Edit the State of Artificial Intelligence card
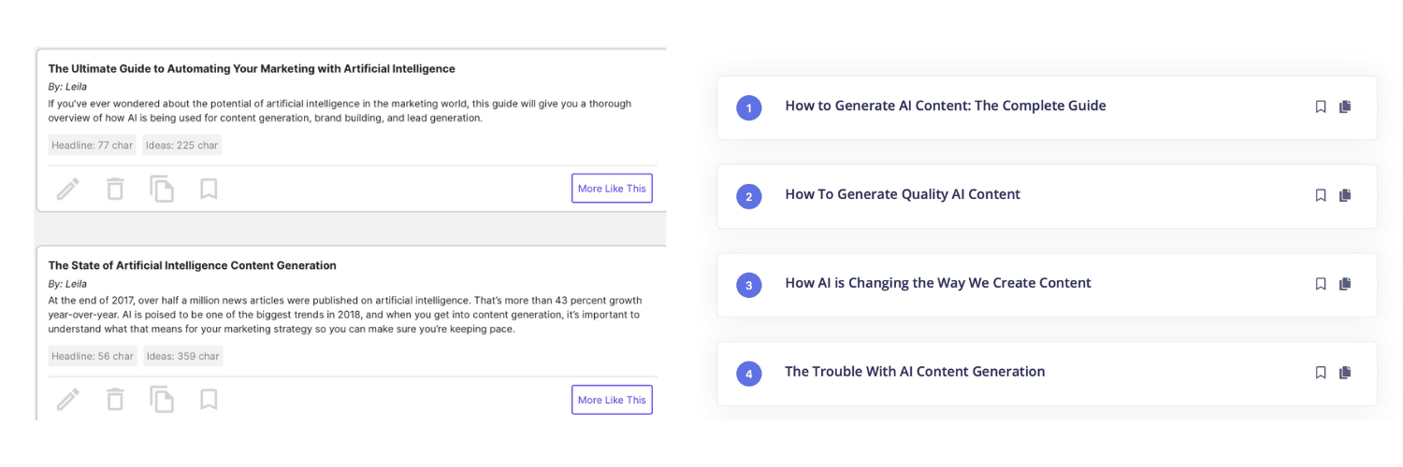1403x467 pixels. click(x=67, y=400)
